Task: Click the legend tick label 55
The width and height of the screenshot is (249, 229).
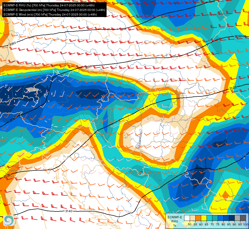Action: [x=195, y=224]
